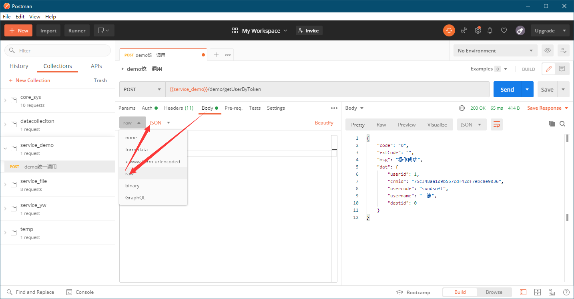The width and height of the screenshot is (574, 299).
Task: Click the collection Filter search field
Action: [58, 50]
